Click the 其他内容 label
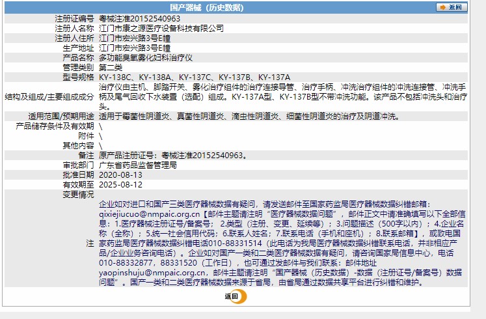Viewport: 486px width, 319px height. point(78,146)
